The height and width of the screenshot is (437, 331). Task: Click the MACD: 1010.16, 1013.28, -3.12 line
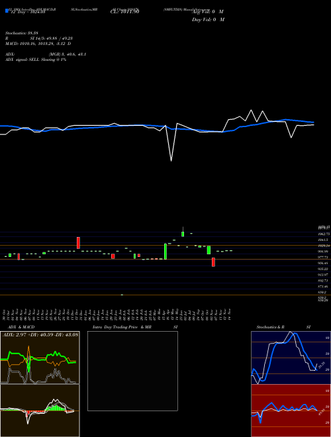(x=38, y=44)
